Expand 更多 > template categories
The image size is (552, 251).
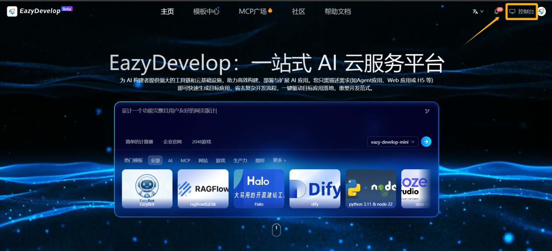coord(279,160)
